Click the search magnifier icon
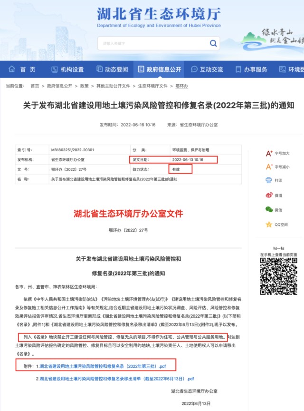Screen dimensions: 304x411 point(212,43)
